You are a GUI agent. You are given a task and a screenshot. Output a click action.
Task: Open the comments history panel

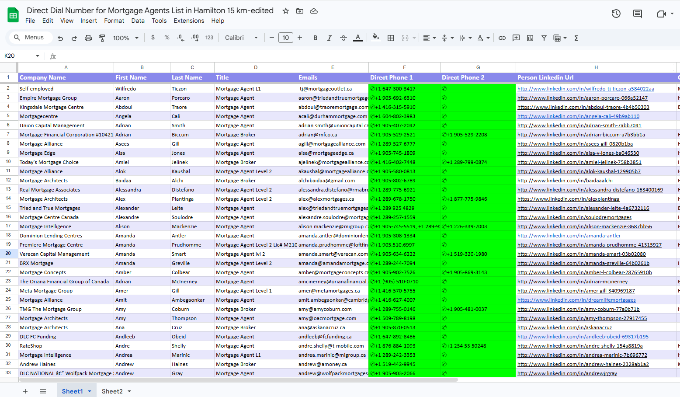(638, 14)
